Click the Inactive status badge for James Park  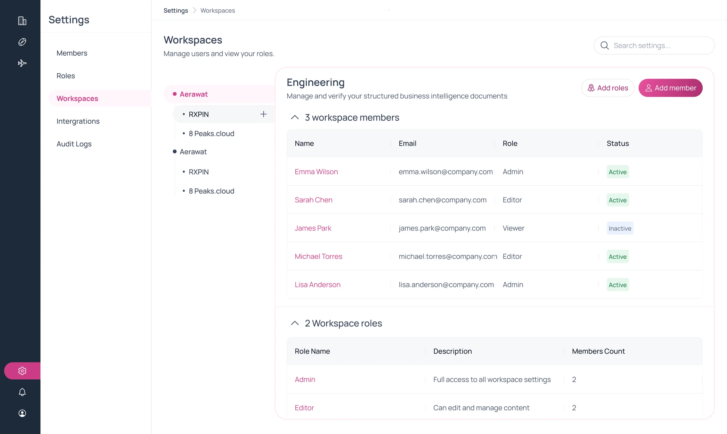620,228
